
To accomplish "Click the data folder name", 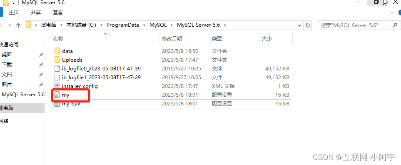I will 67,51.
